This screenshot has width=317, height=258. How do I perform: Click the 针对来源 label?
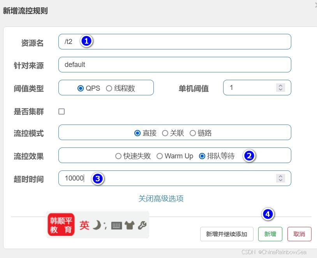(x=29, y=66)
